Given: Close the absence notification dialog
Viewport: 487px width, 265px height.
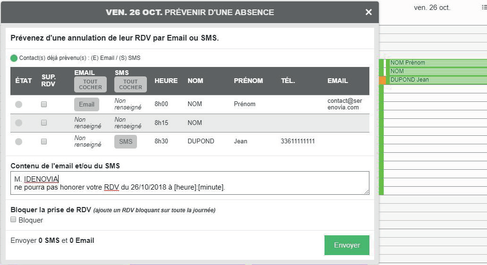Looking at the screenshot, I should [x=368, y=12].
